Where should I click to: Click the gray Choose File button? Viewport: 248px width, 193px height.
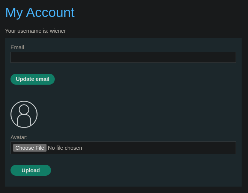[30, 148]
